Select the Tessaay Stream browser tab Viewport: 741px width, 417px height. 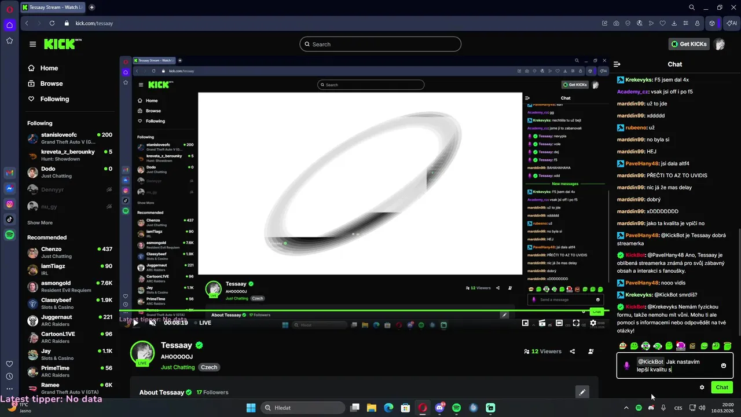point(53,8)
